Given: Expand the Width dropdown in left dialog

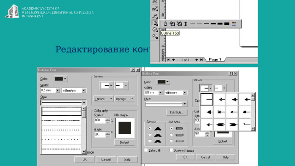Looking at the screenshot, I should pos(58,90).
